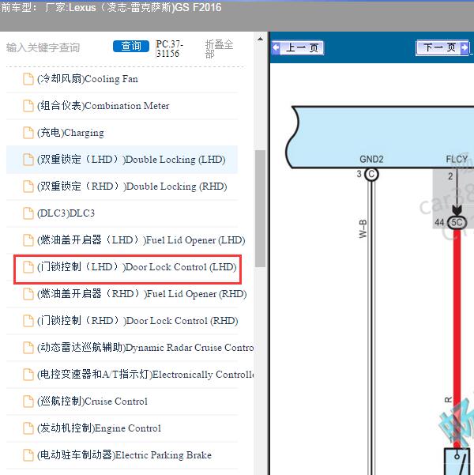Click 折叠全部 collapse all link

click(219, 49)
